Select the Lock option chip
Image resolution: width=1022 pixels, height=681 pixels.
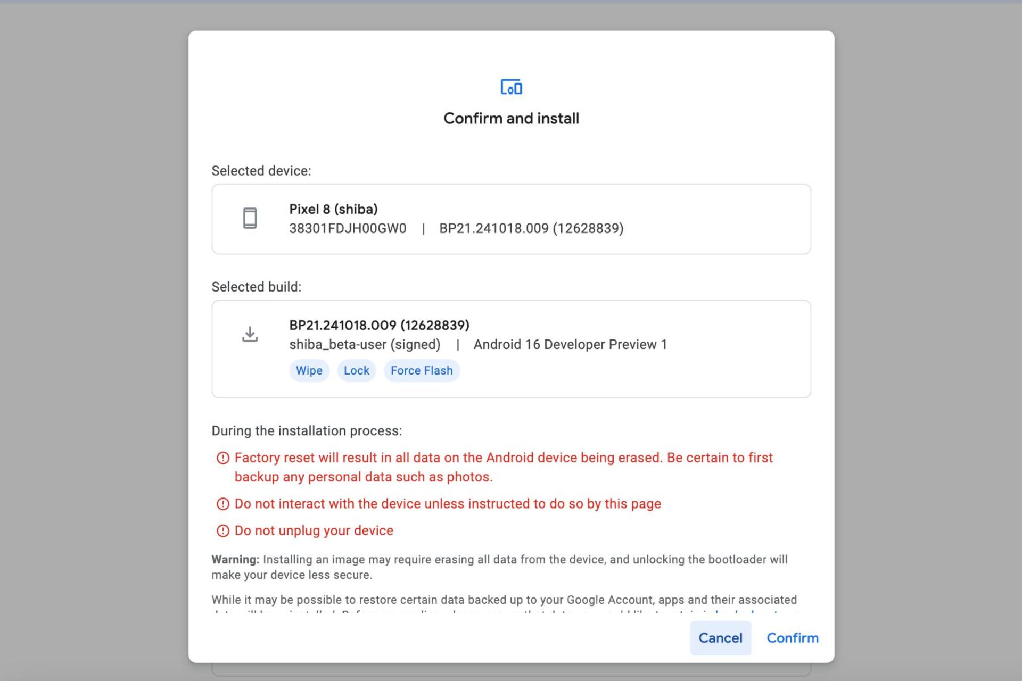356,371
